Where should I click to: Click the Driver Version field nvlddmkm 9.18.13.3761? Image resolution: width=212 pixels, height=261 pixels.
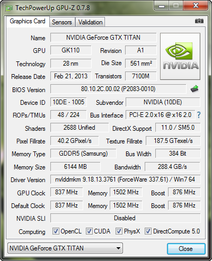tap(126, 179)
